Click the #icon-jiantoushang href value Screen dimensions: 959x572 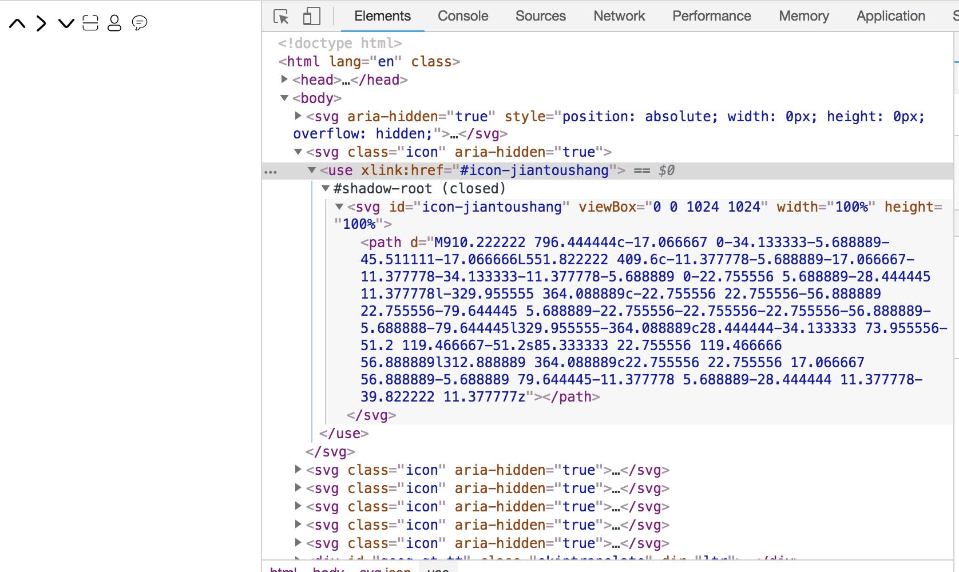pyautogui.click(x=534, y=170)
